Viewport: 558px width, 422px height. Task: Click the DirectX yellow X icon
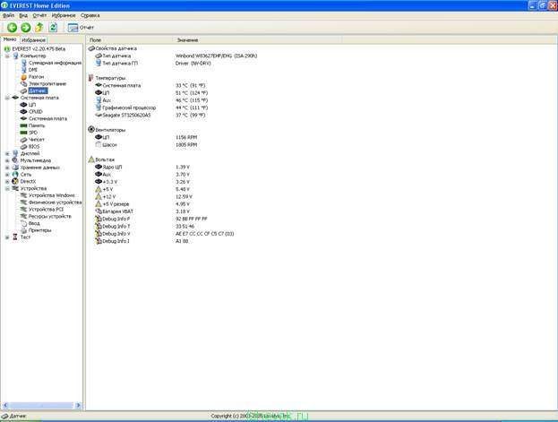point(15,181)
